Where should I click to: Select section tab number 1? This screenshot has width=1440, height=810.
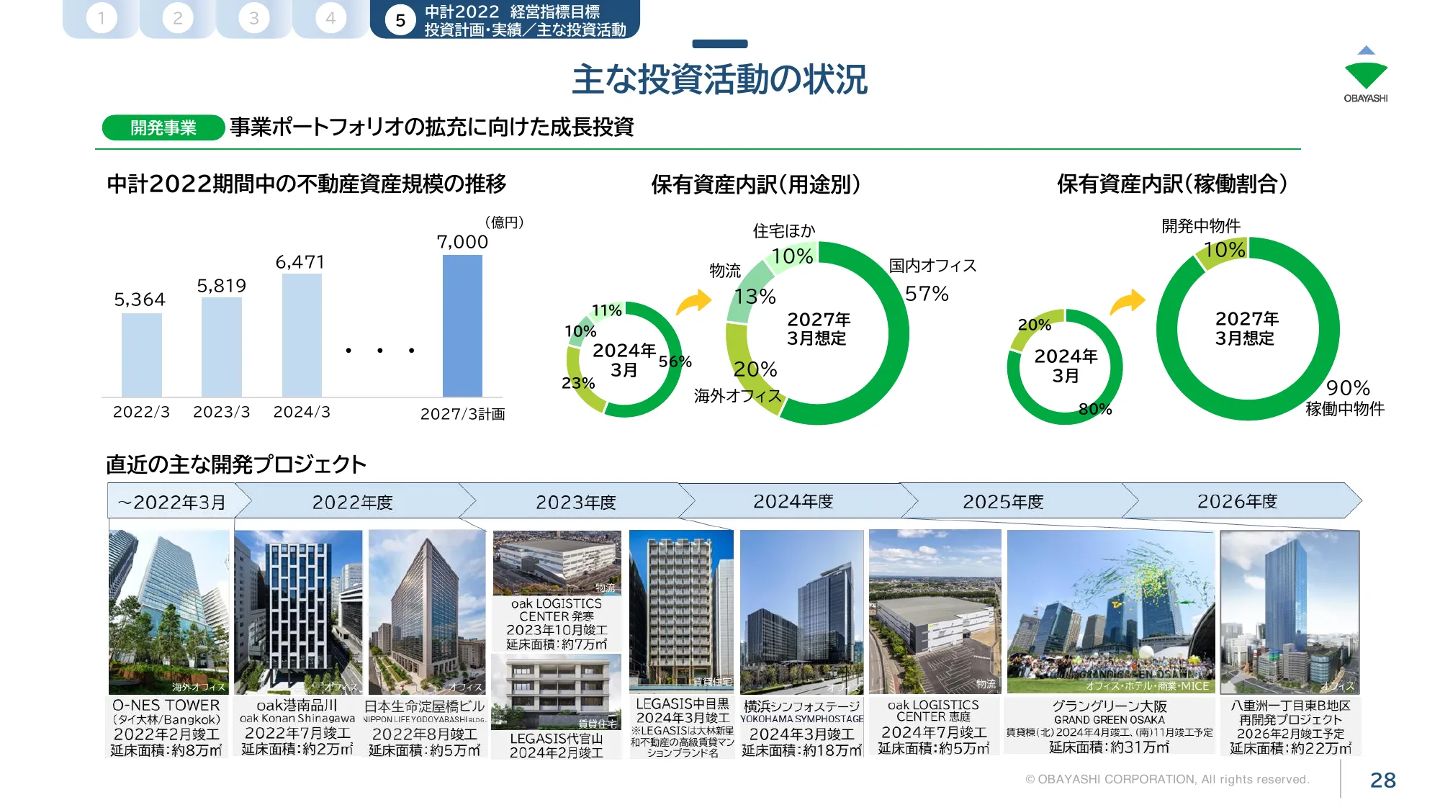coord(102,18)
